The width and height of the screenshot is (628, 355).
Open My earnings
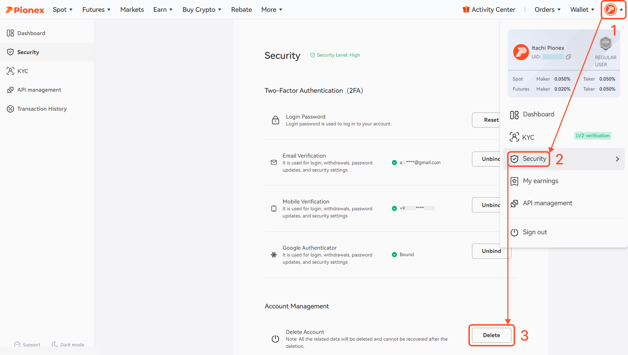pyautogui.click(x=564, y=181)
